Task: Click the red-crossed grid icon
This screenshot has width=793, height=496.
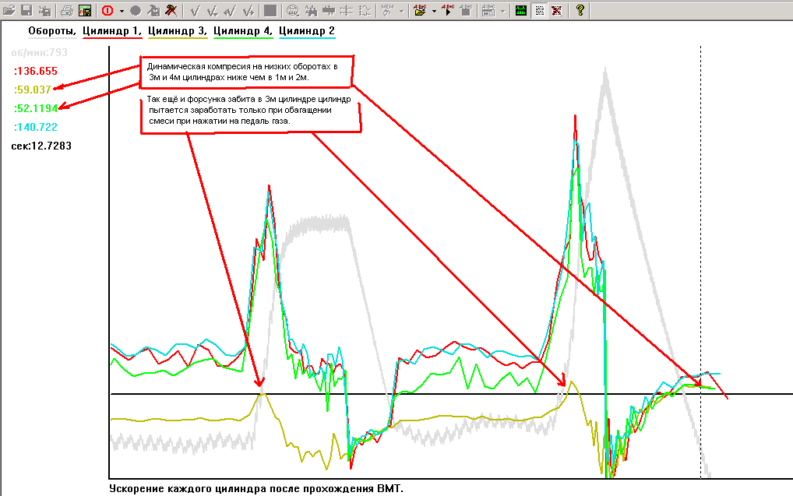Action: pyautogui.click(x=557, y=10)
